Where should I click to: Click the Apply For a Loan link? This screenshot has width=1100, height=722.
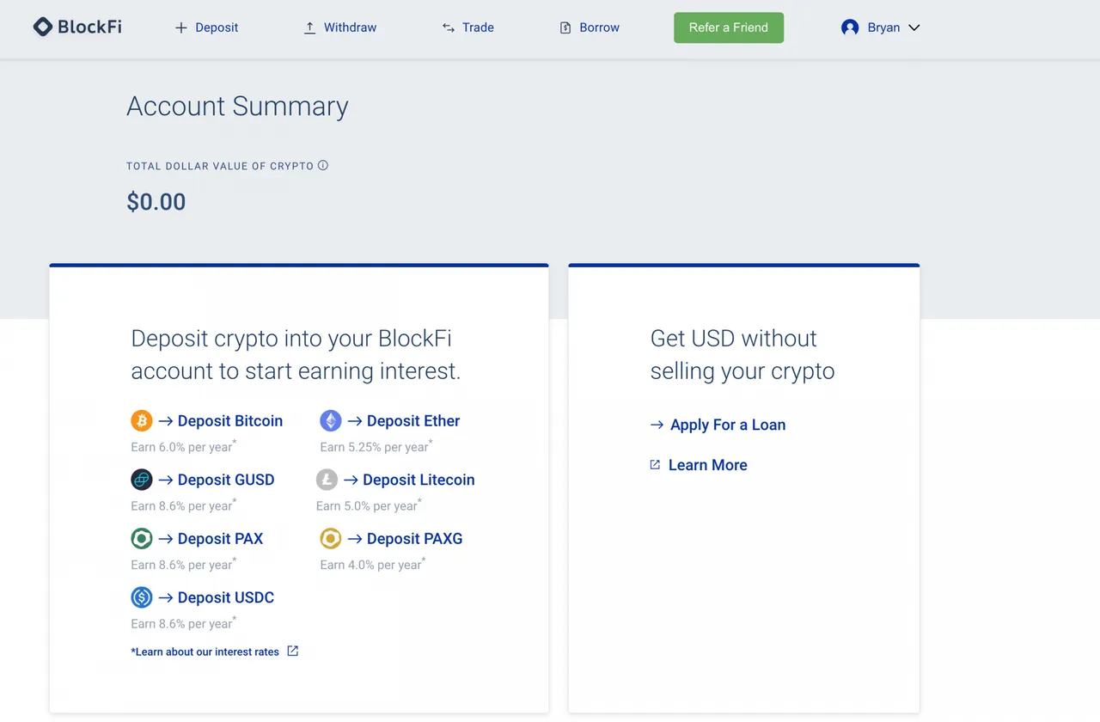pyautogui.click(x=728, y=425)
